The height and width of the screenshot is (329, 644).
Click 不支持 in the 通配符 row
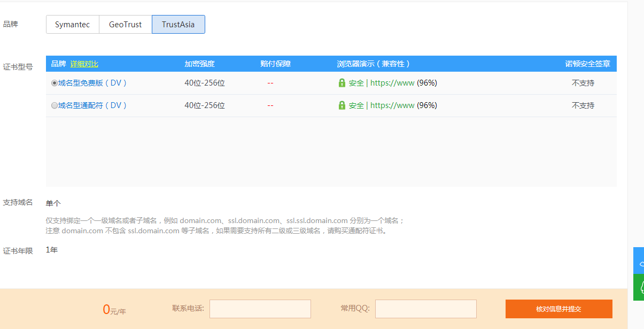click(583, 105)
